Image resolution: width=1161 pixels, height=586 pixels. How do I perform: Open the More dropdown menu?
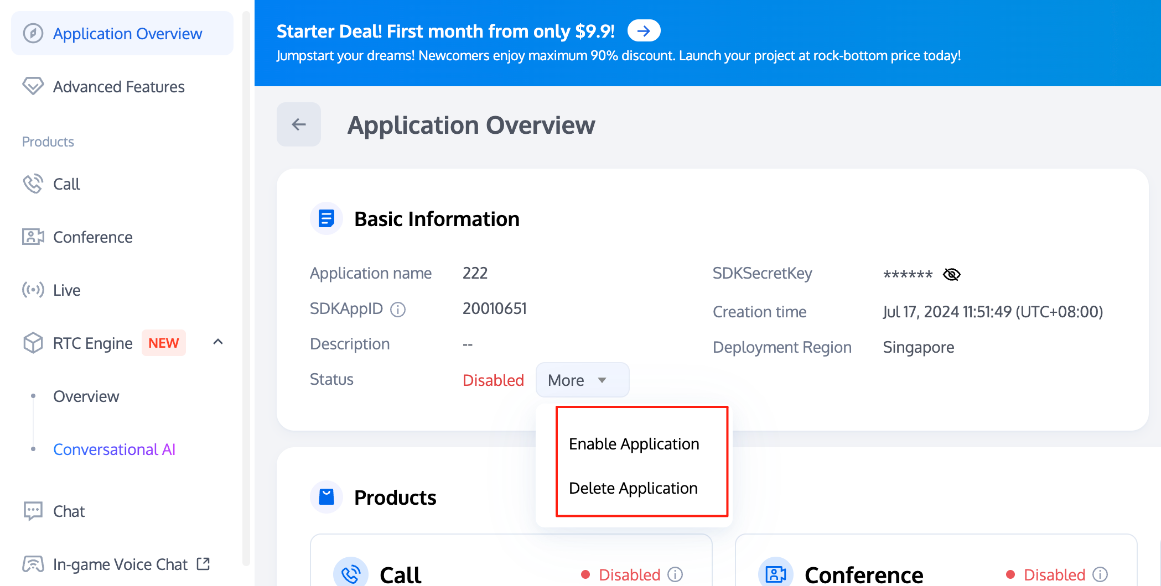[582, 380]
